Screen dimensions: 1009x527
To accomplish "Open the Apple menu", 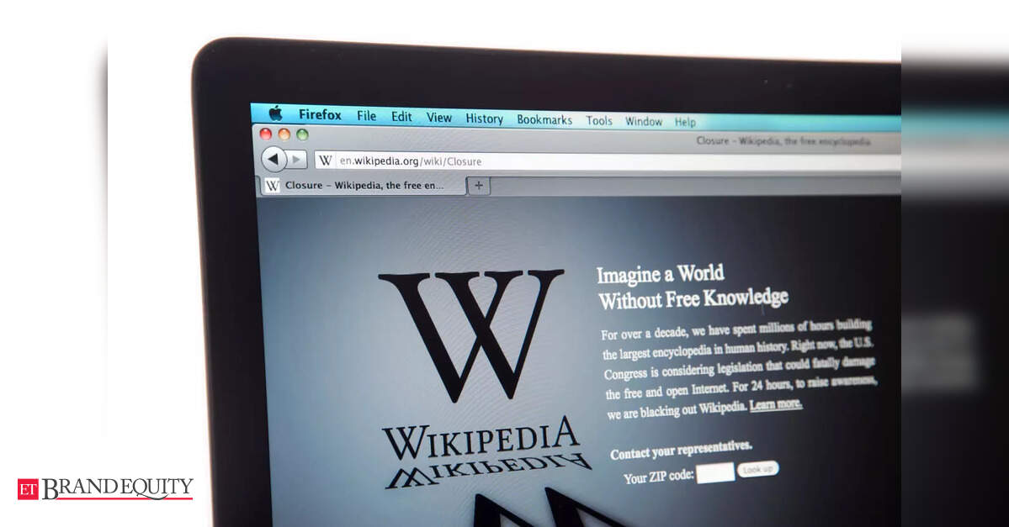I will click(x=275, y=113).
